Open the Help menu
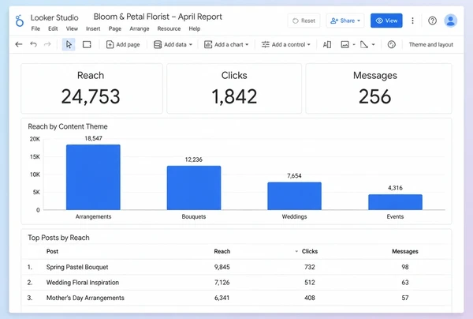The width and height of the screenshot is (473, 319). click(195, 28)
